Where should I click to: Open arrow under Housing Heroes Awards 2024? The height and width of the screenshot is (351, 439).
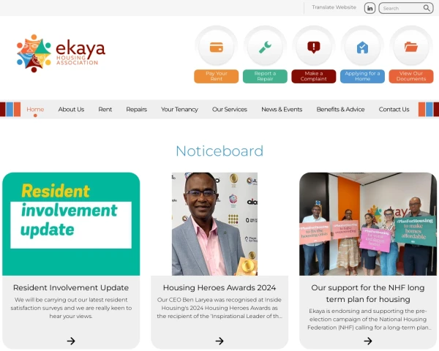(219, 341)
